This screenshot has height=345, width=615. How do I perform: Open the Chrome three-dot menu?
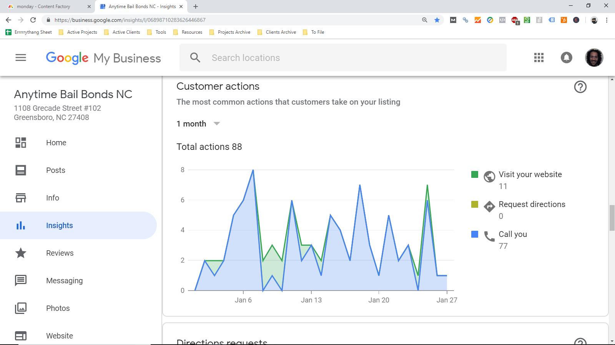607,20
